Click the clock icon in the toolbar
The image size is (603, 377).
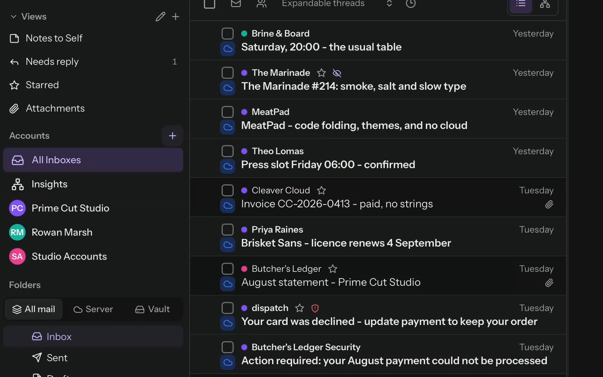411,3
